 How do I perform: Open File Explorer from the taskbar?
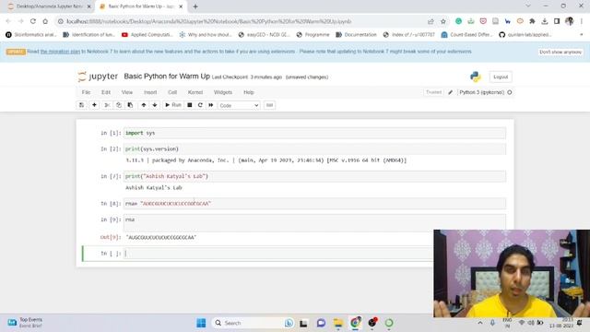tap(338, 323)
